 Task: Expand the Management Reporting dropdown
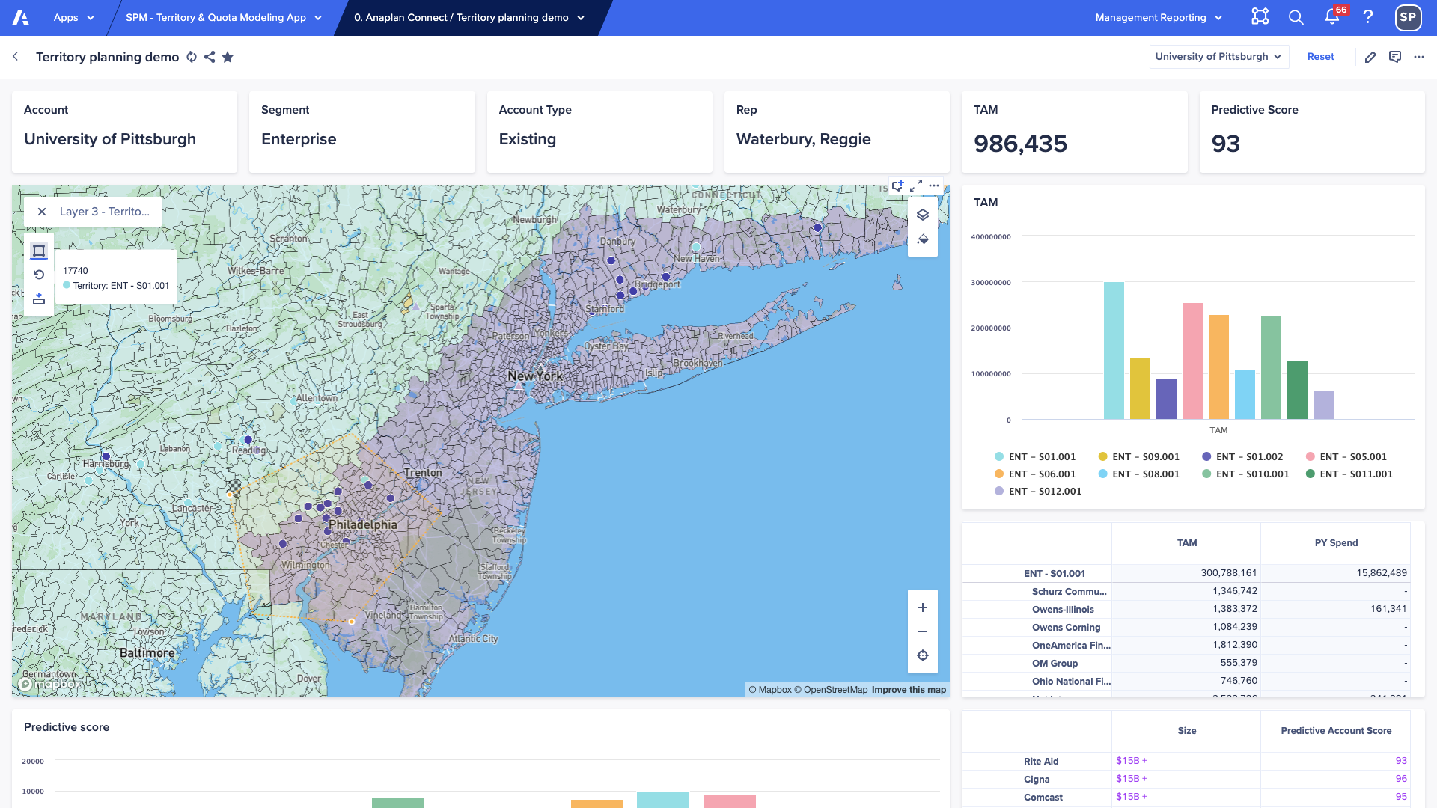tap(1158, 17)
